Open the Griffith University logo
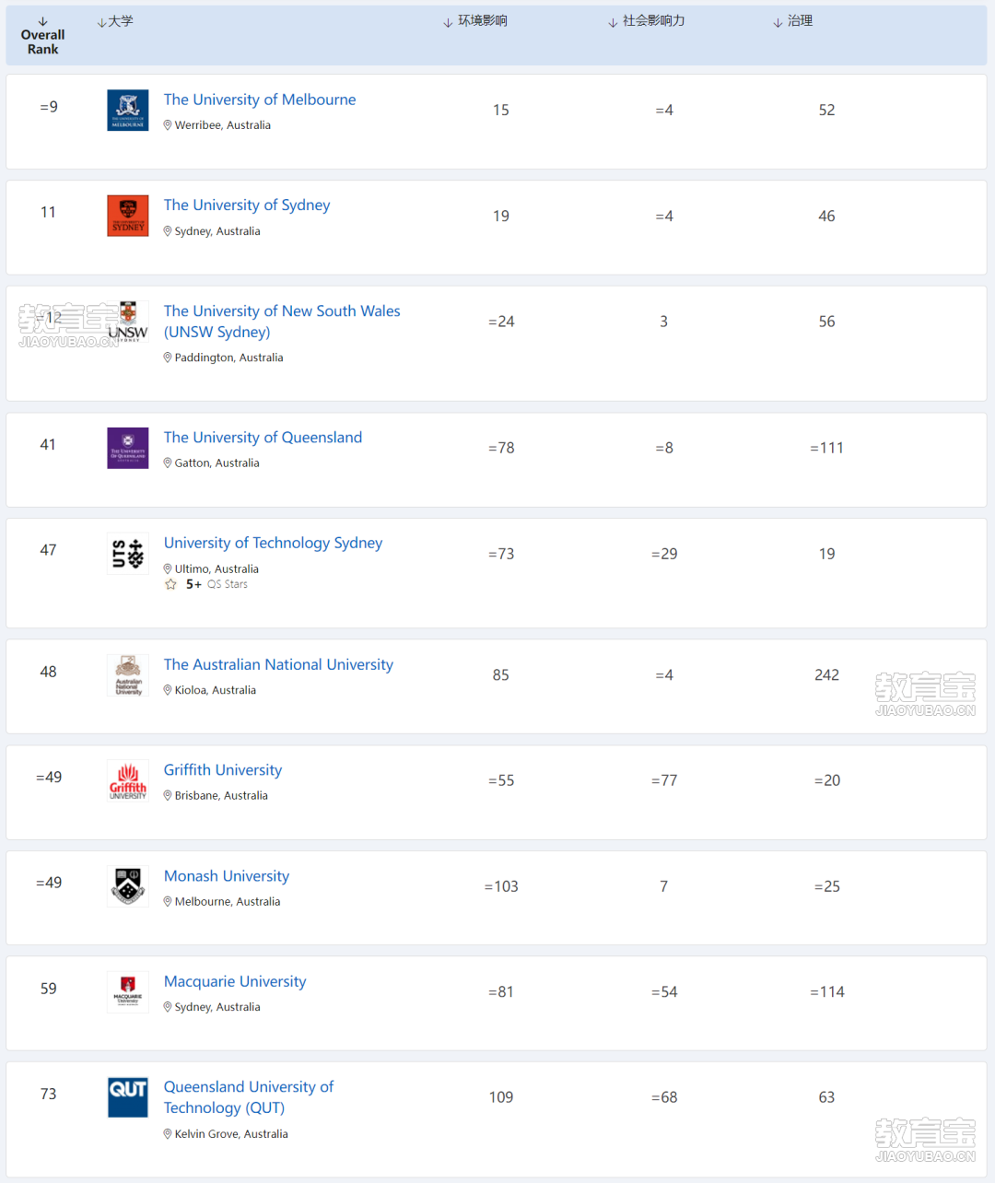The image size is (995, 1183). (x=128, y=780)
